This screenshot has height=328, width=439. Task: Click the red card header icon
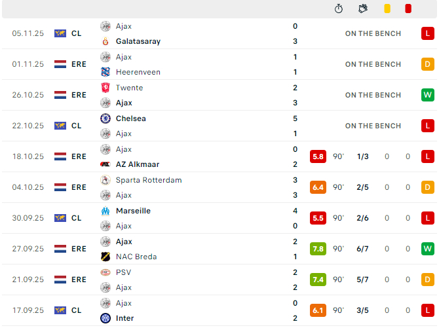tap(408, 9)
